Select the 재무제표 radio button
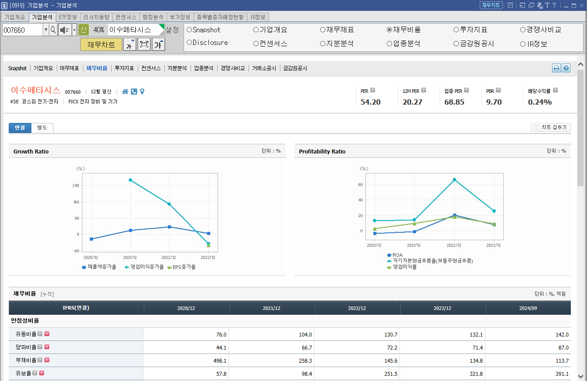587x381 pixels. click(x=323, y=30)
